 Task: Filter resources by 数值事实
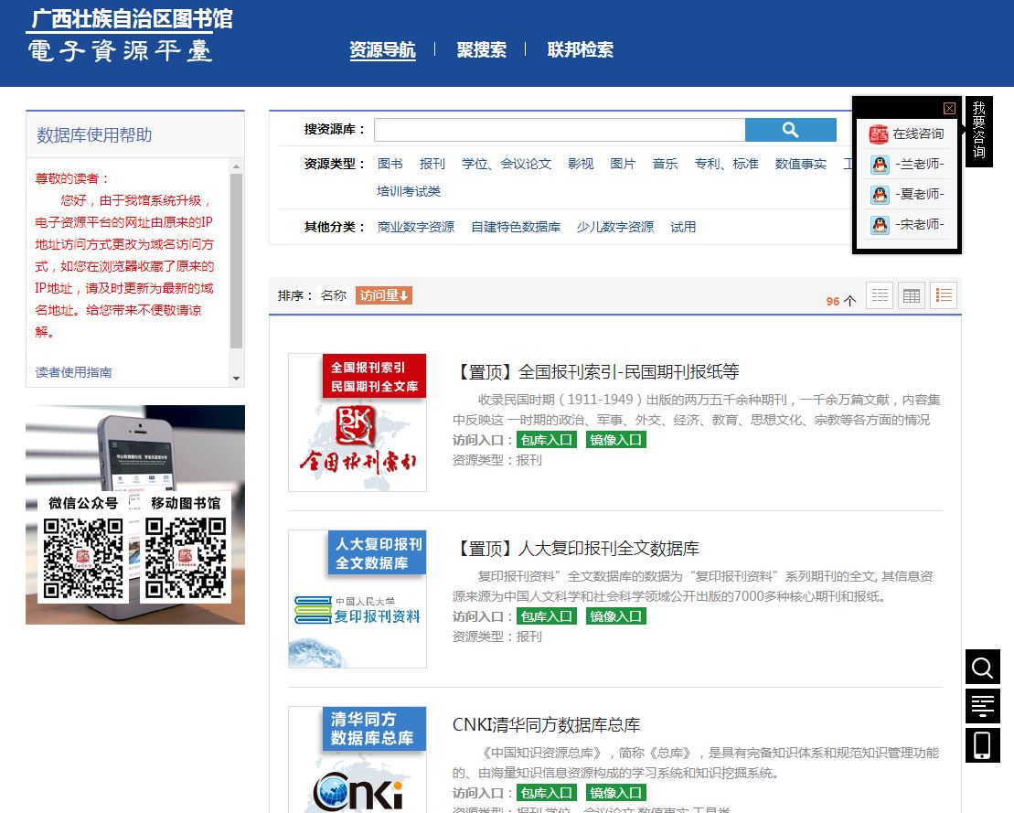pos(801,164)
